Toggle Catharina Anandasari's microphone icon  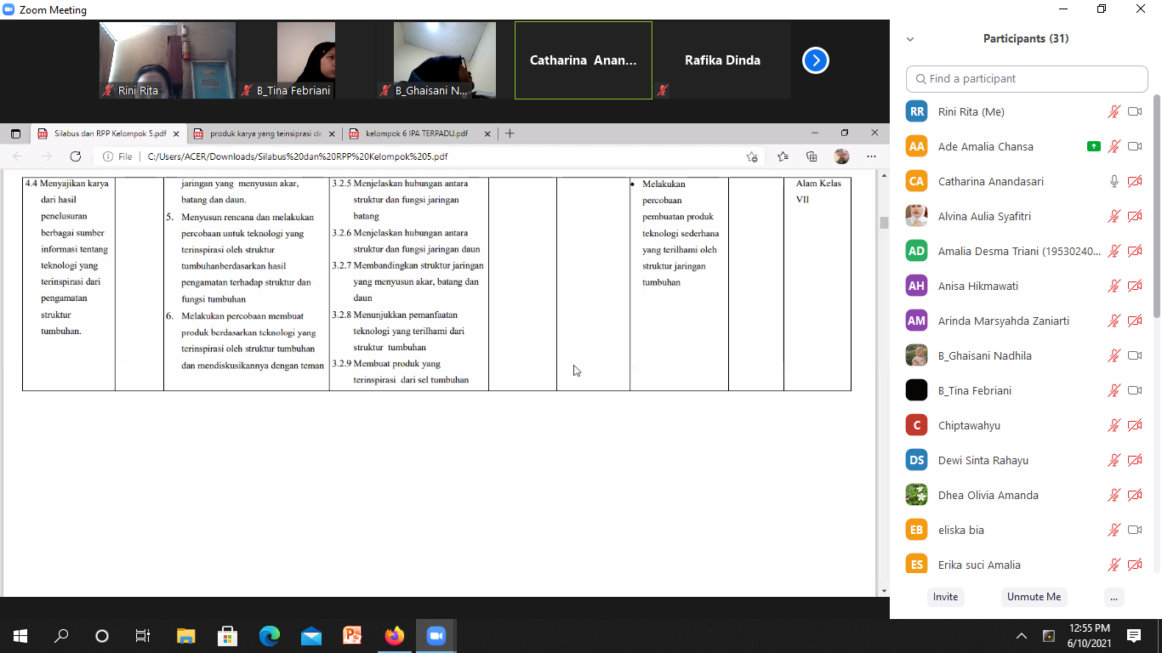coord(1114,181)
